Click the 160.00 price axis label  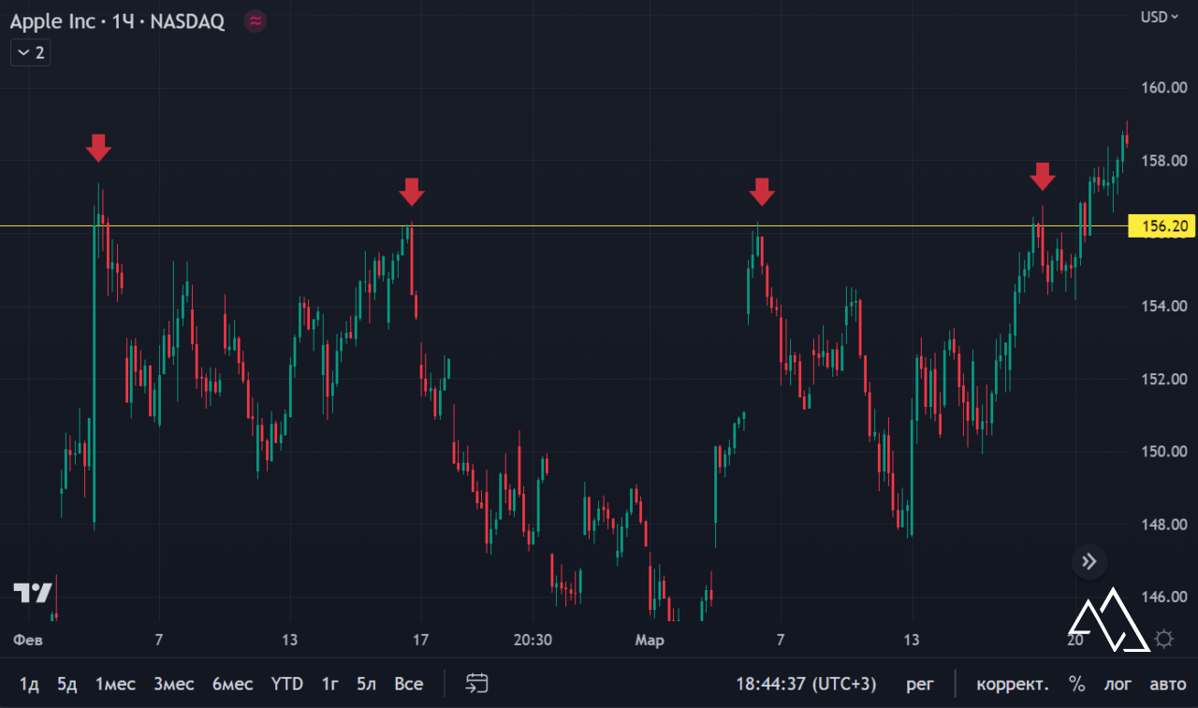pos(1165,88)
